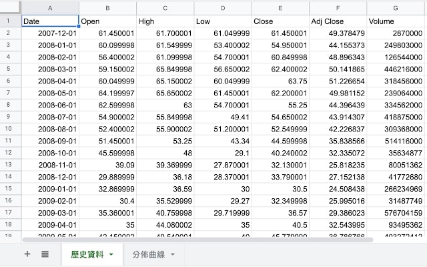Select Open value 59.150002
This screenshot has height=267, width=427.
[107, 69]
